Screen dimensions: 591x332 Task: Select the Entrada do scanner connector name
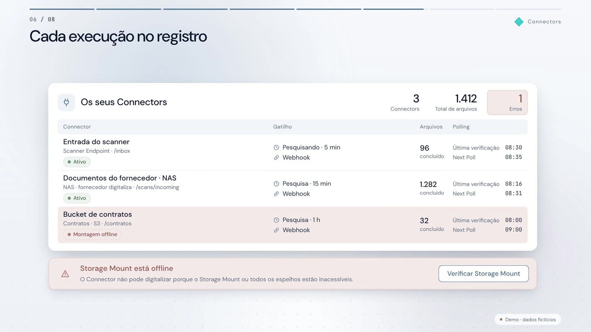tap(96, 142)
